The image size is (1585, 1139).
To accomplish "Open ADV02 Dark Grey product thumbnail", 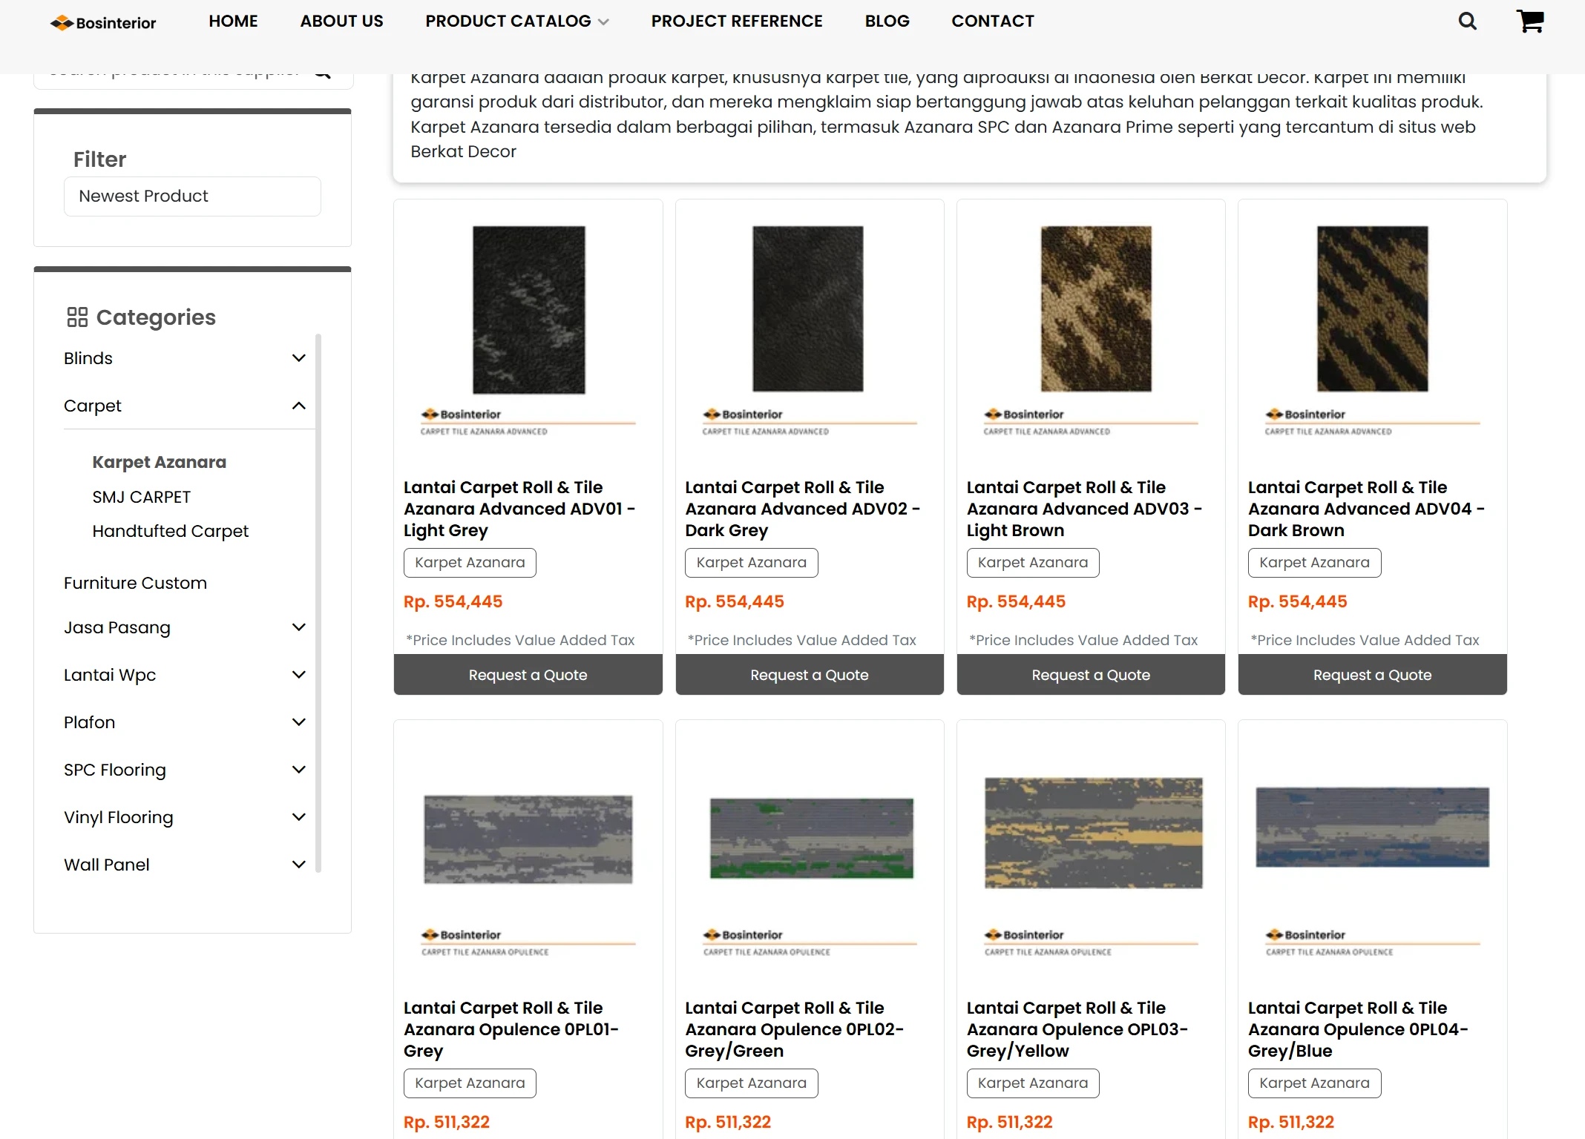I will coord(810,331).
